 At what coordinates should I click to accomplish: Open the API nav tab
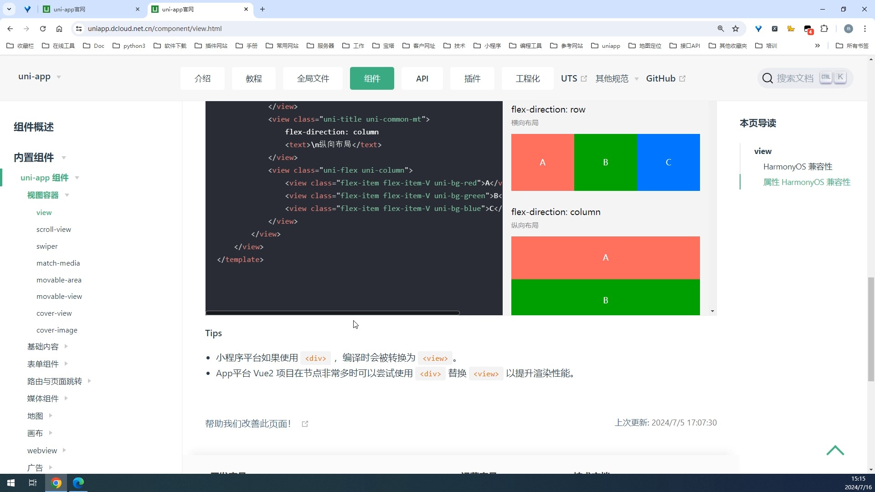(422, 78)
